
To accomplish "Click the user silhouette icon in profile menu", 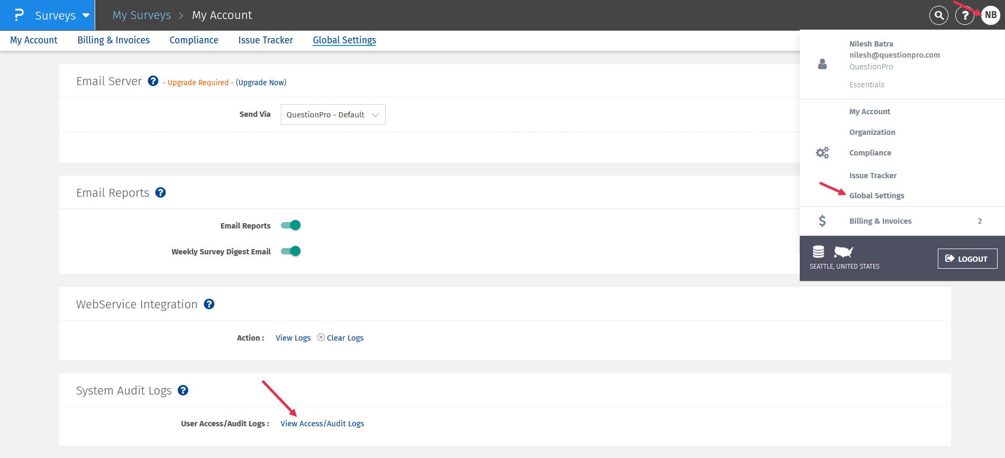I will tap(822, 64).
